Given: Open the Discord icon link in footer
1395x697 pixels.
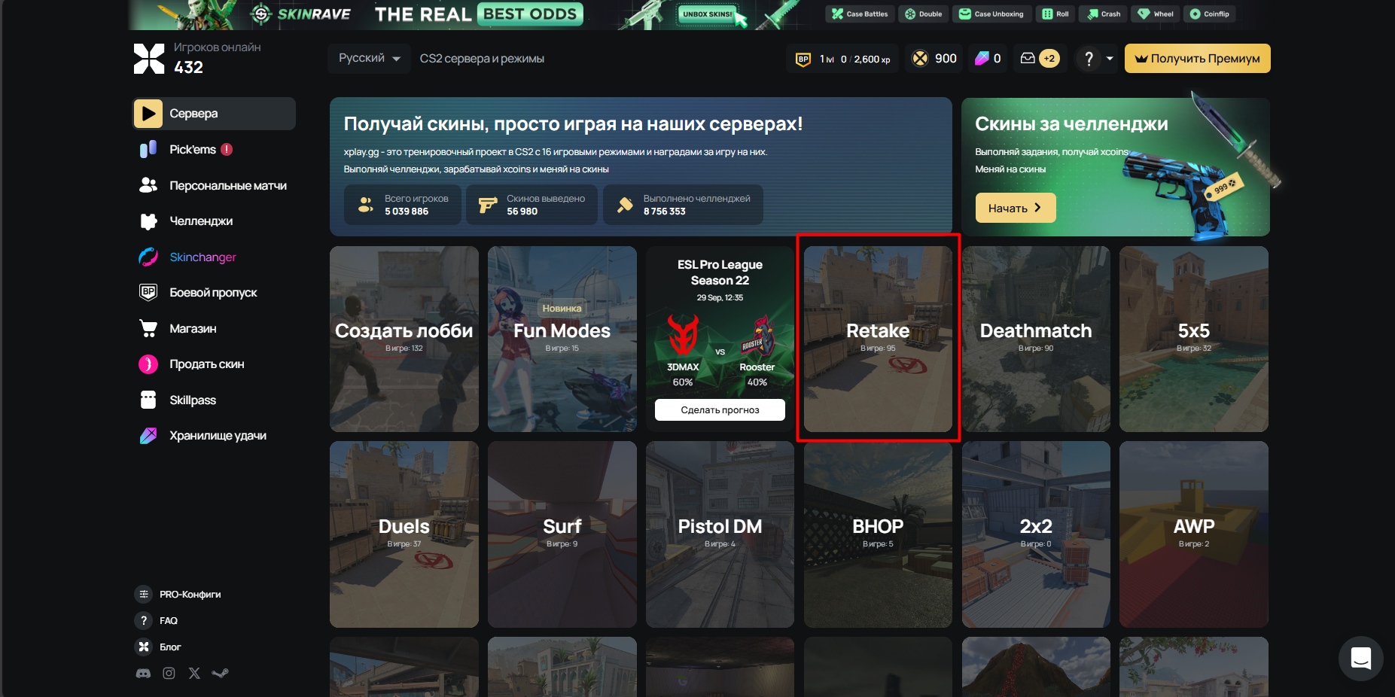Looking at the screenshot, I should (143, 674).
